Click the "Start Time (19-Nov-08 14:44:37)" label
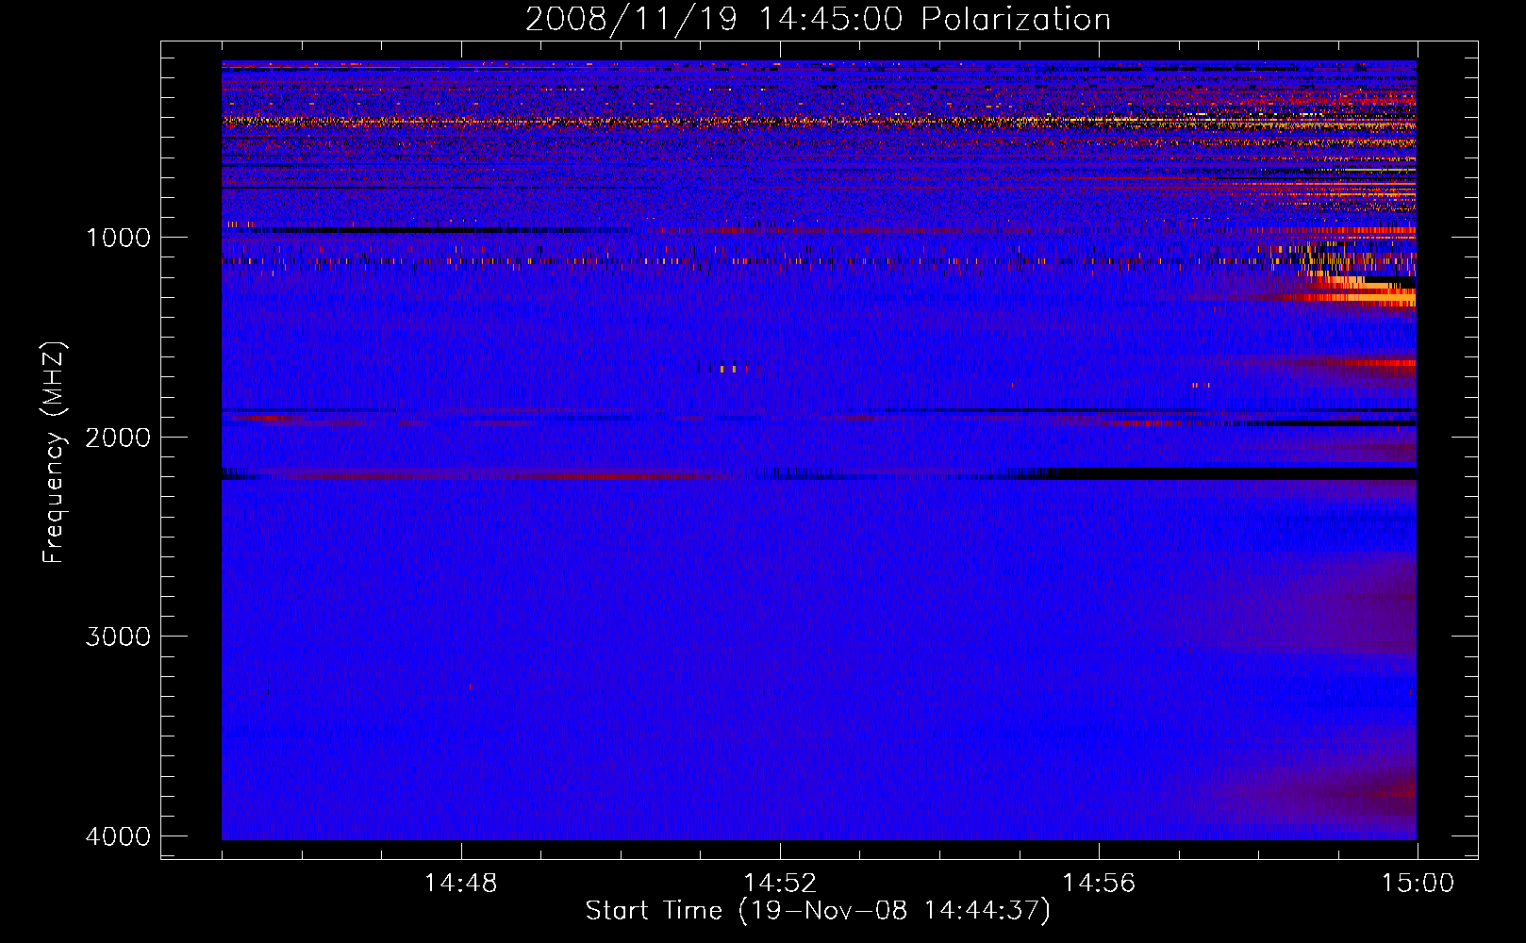 pos(818,911)
